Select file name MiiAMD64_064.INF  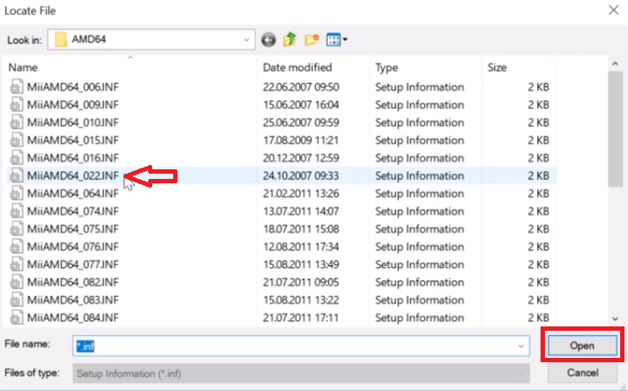tap(73, 193)
